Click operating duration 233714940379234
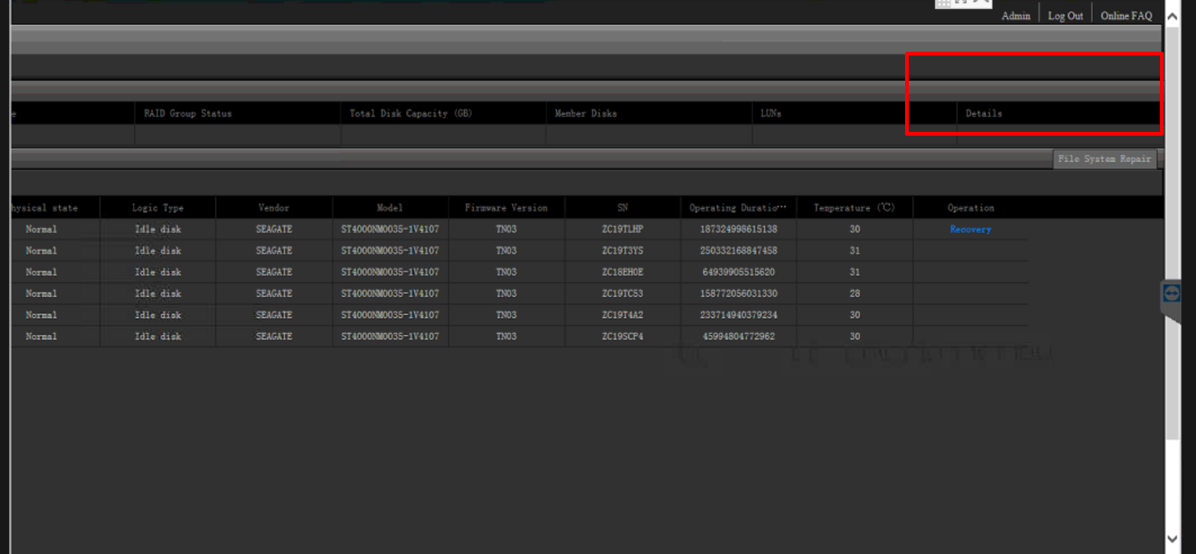 tap(739, 315)
